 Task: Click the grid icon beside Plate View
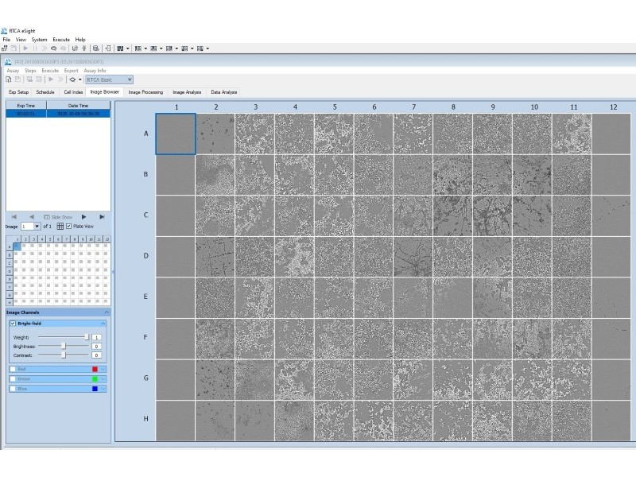coord(60,227)
